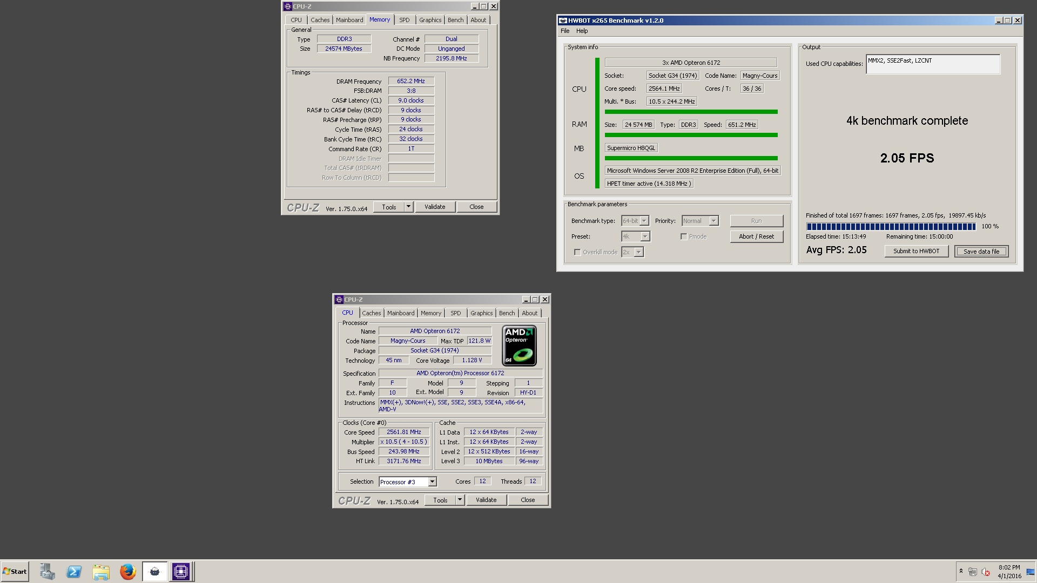Click the benchmark progress bar

[x=891, y=227]
